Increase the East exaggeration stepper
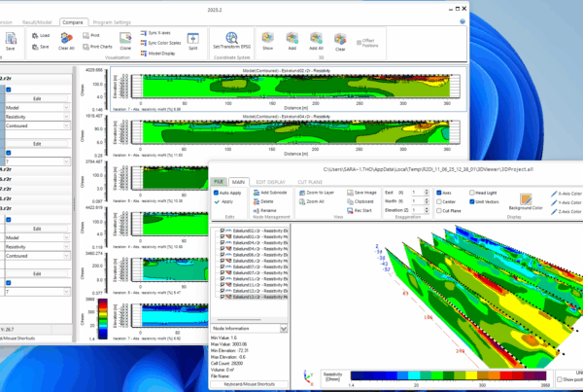Viewport: 583px width, 392px height. (427, 191)
